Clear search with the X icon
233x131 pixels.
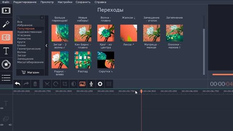pos(42,17)
